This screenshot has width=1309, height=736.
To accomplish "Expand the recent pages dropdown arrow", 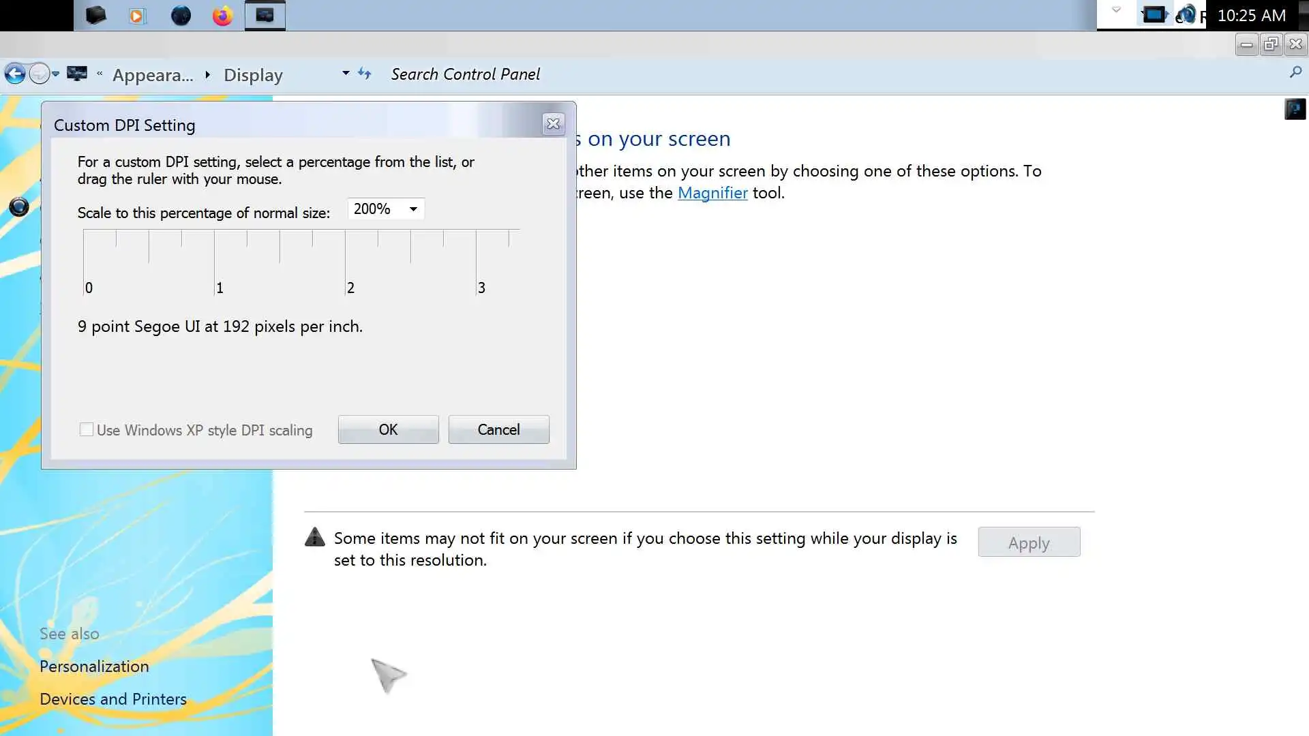I will 56,74.
